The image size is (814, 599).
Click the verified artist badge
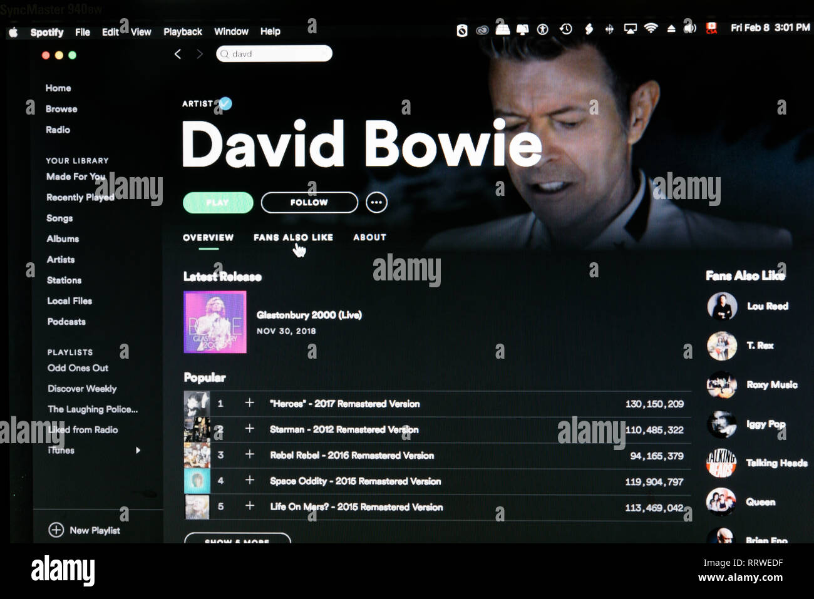(x=225, y=103)
